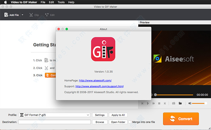Screen dimensions: 211x130
Task: Click the Getting Started heading
Action: [x=45, y=45]
